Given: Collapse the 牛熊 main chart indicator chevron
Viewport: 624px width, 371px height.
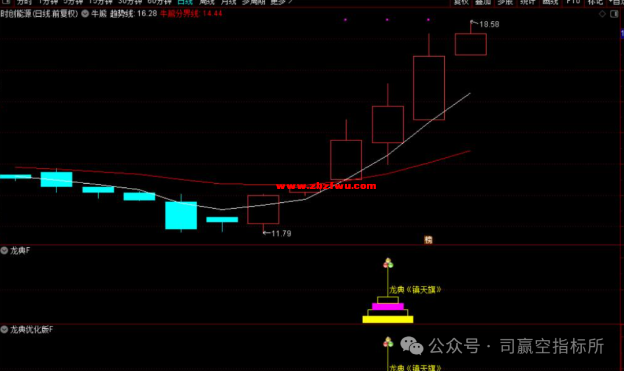Looking at the screenshot, I should [85, 13].
